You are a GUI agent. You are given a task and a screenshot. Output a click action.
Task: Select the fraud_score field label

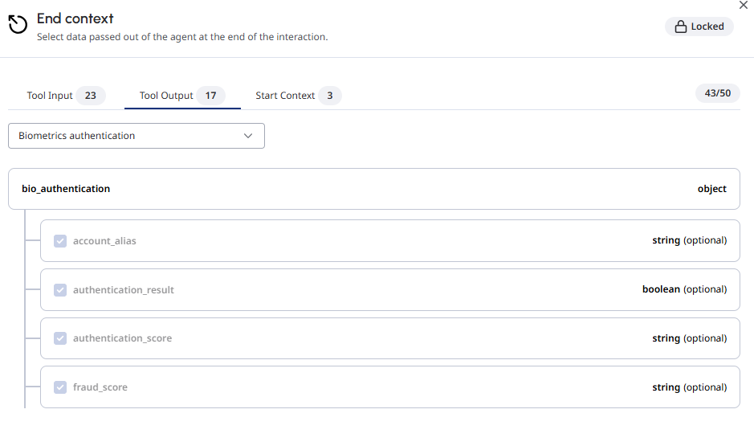pyautogui.click(x=100, y=387)
